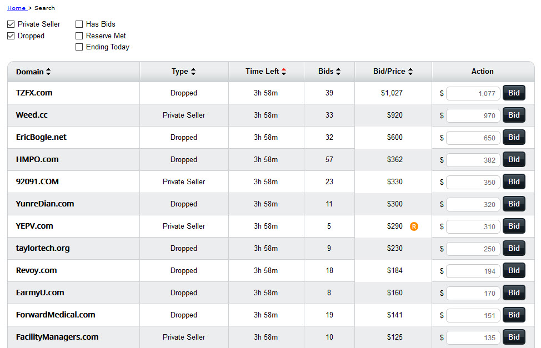The height and width of the screenshot is (348, 541).
Task: Bid on ForwardMedical.com
Action: coord(514,315)
